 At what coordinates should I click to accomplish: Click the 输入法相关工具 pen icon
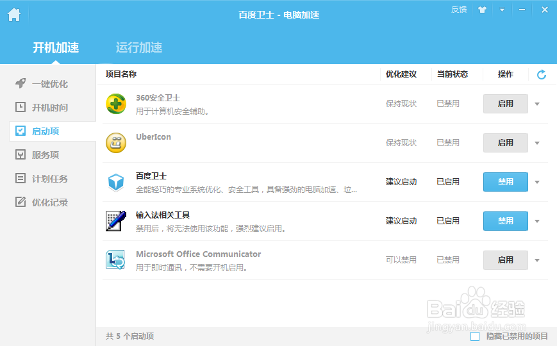pyautogui.click(x=116, y=220)
